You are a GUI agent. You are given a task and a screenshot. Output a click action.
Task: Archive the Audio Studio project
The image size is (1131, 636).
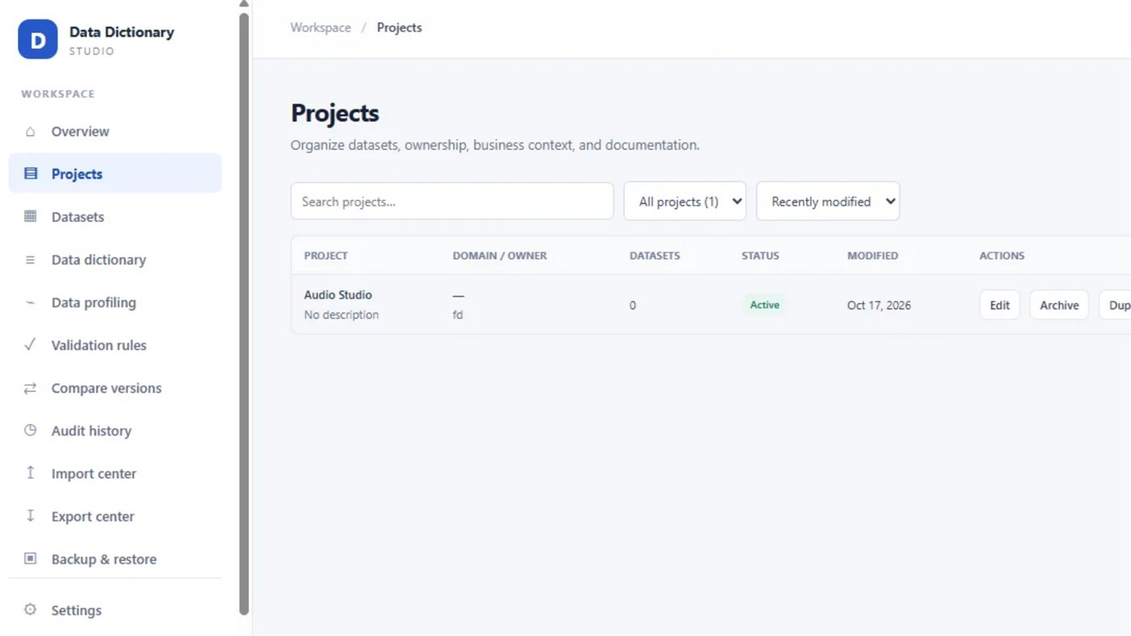point(1059,305)
